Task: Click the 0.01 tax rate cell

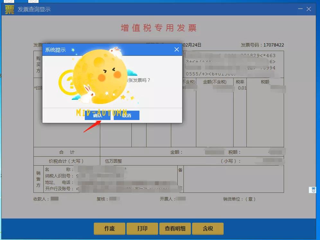Action: pos(241,88)
